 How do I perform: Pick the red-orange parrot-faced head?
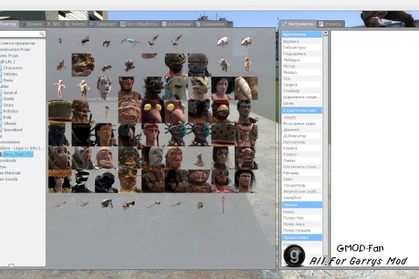click(223, 112)
